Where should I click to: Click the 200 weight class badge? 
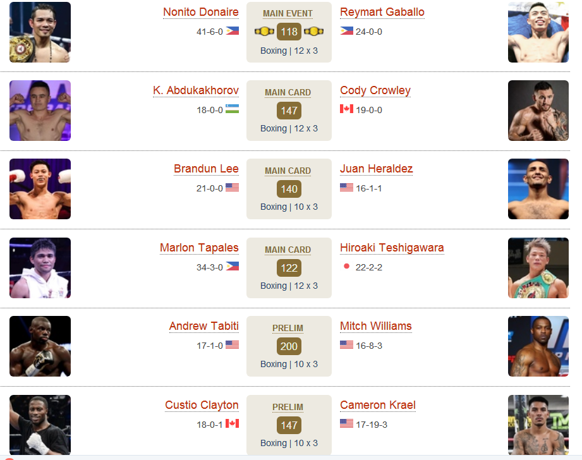pyautogui.click(x=289, y=346)
